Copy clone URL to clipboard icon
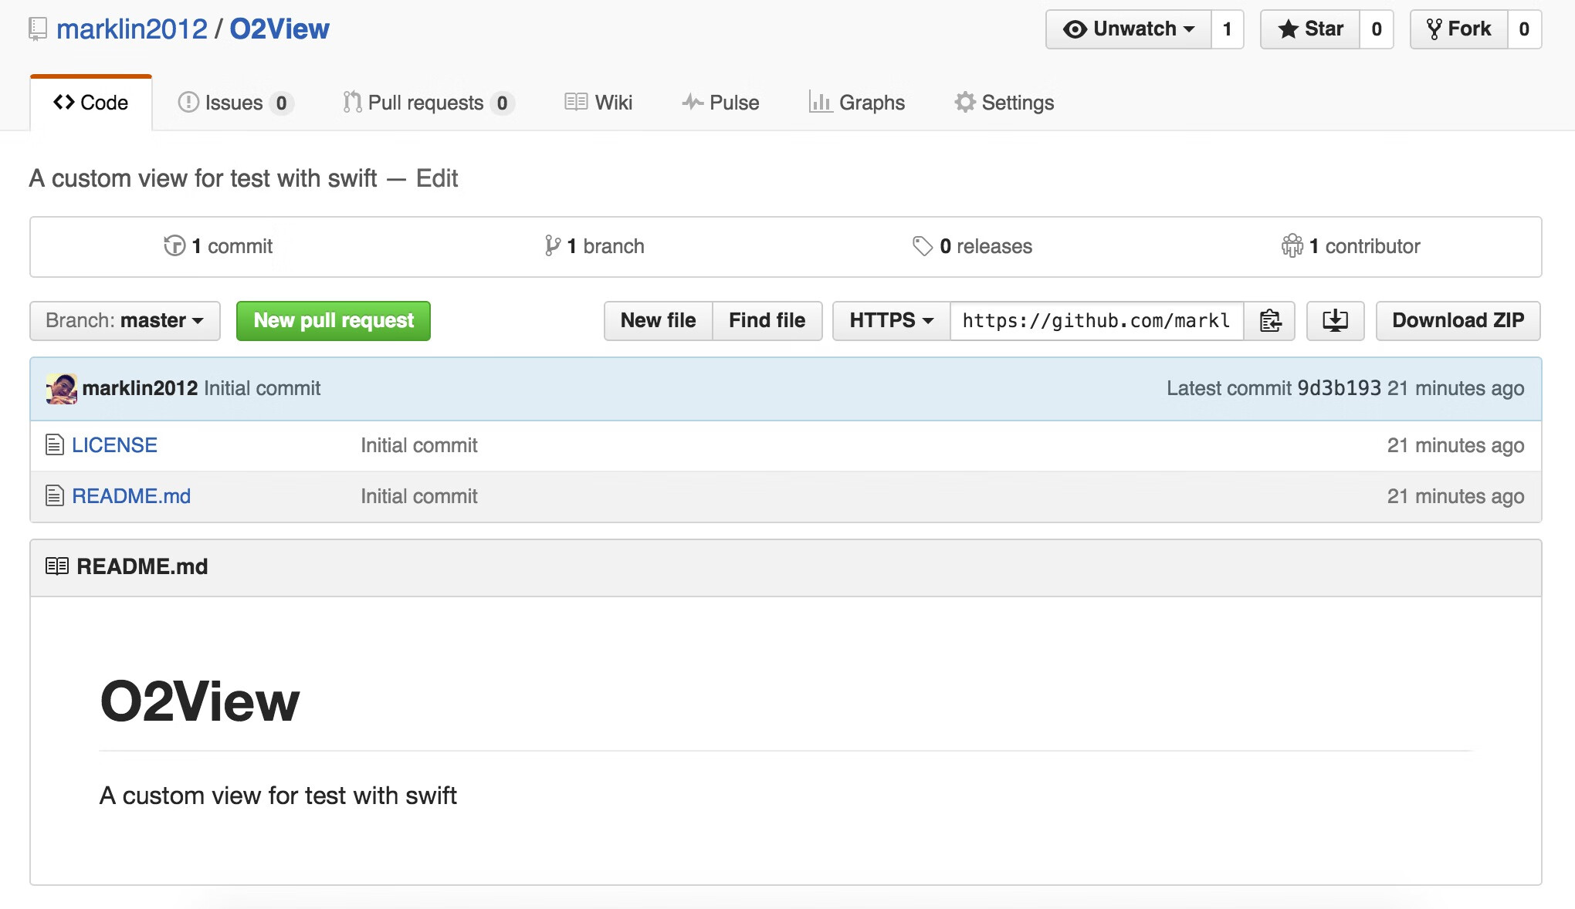The image size is (1575, 909). [x=1270, y=321]
